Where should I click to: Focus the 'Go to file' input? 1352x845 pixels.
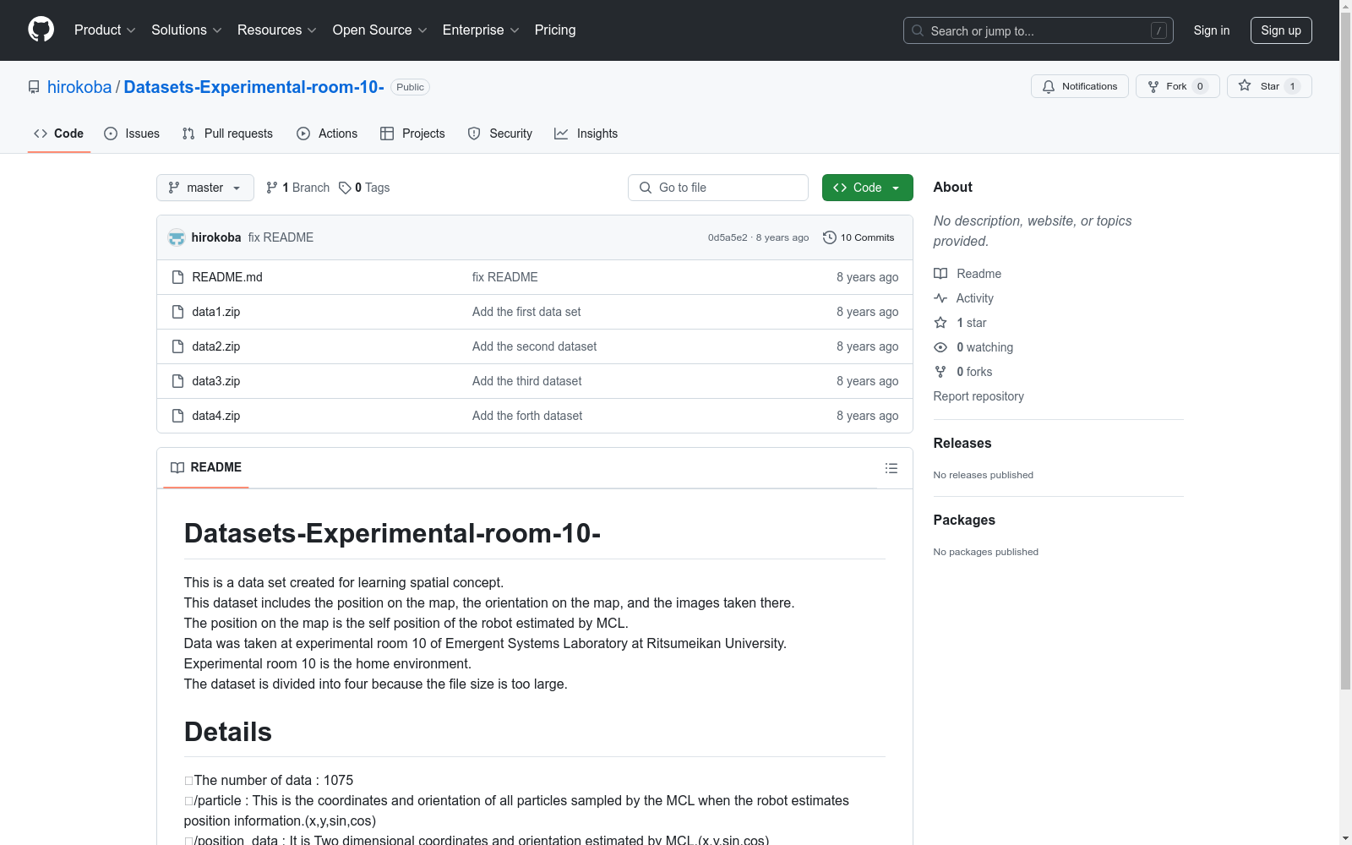(718, 188)
